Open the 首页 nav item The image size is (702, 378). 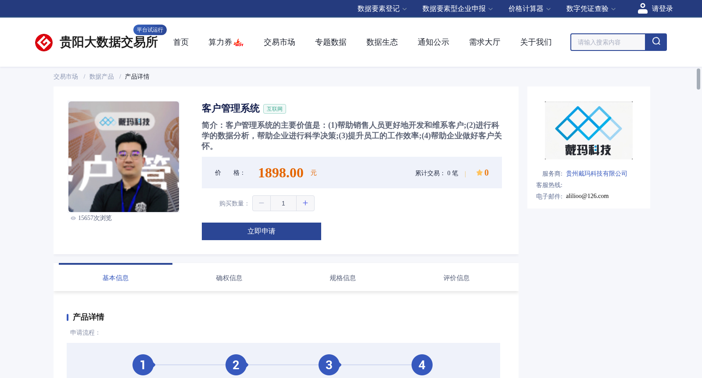coord(181,42)
